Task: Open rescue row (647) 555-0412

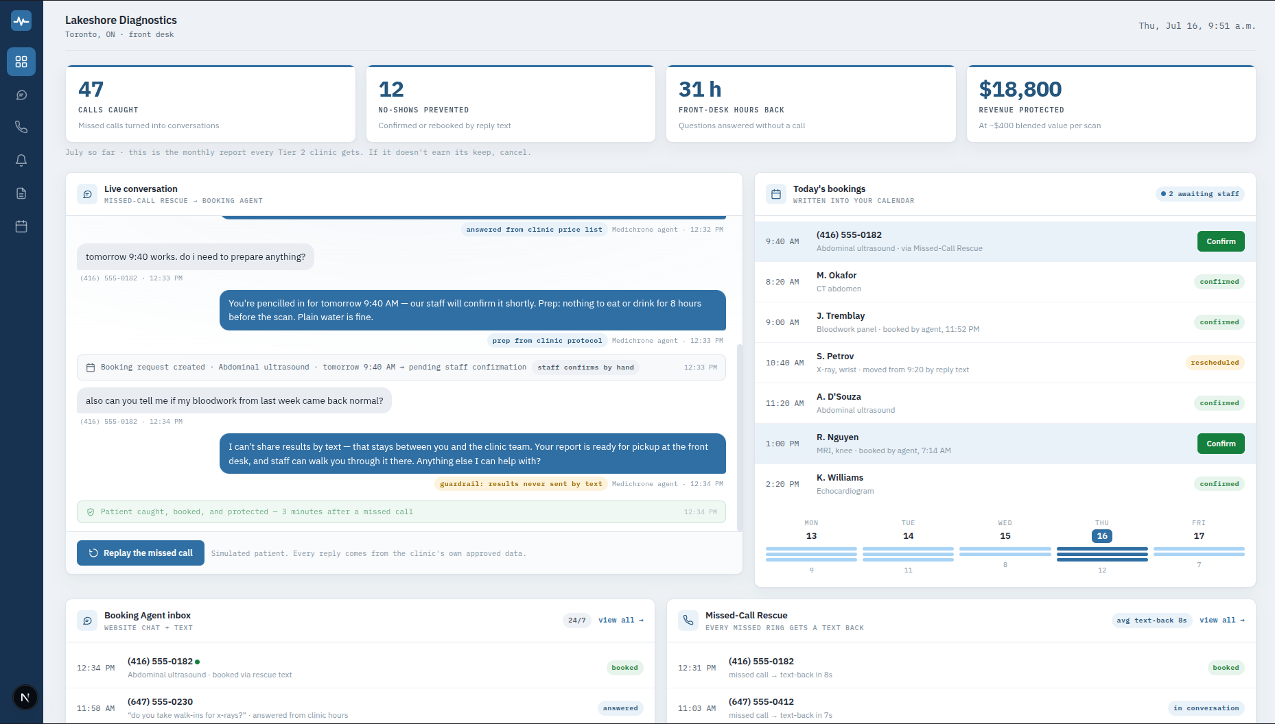Action: (x=961, y=707)
